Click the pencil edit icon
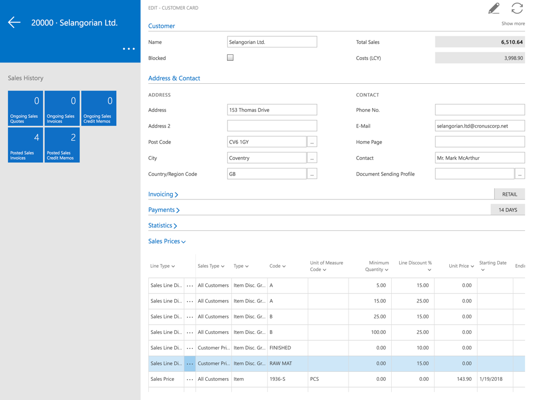Image resolution: width=533 pixels, height=400 pixels. (x=494, y=8)
